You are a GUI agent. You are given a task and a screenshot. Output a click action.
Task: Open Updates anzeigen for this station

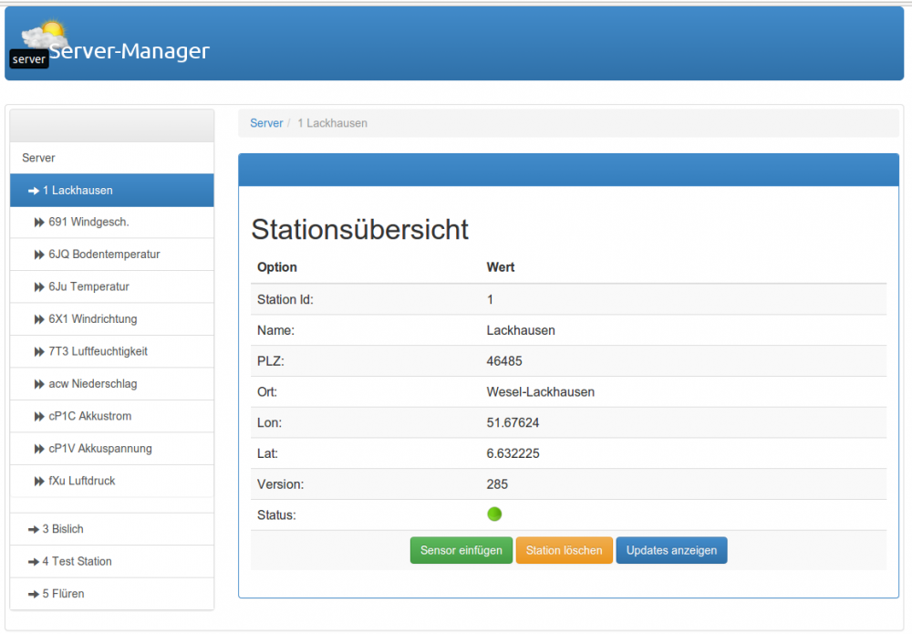pos(671,550)
